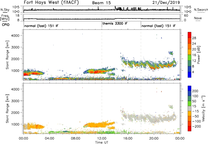Click the '28' power scale value
The width and height of the screenshot is (208, 144).
point(194,38)
